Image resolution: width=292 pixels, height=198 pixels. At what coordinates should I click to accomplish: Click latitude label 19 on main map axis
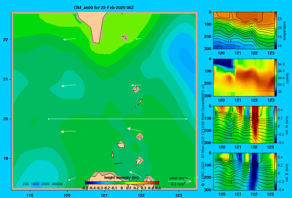click(6, 158)
